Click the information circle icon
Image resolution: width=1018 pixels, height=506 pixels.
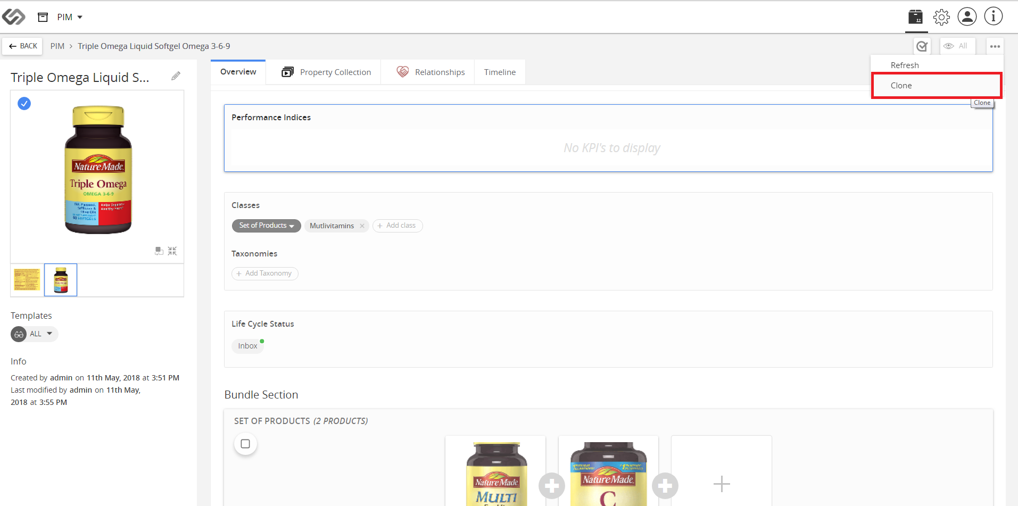(x=994, y=16)
